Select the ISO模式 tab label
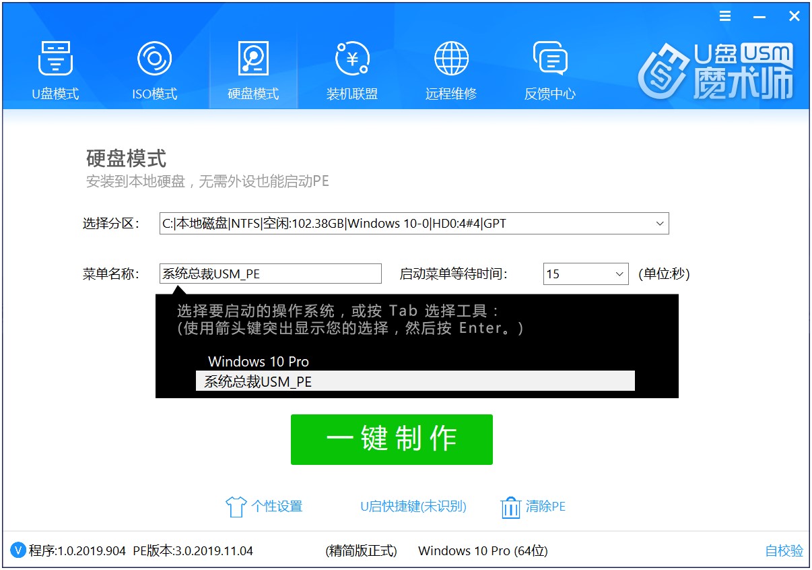Image resolution: width=812 pixels, height=570 pixels. click(x=154, y=94)
